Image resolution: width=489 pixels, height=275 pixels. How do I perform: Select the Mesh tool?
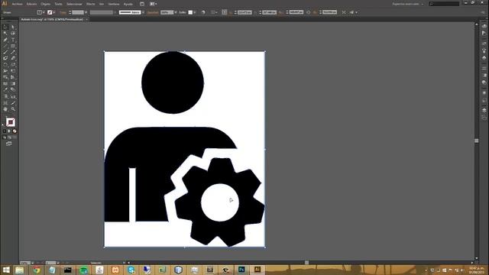(x=5, y=84)
